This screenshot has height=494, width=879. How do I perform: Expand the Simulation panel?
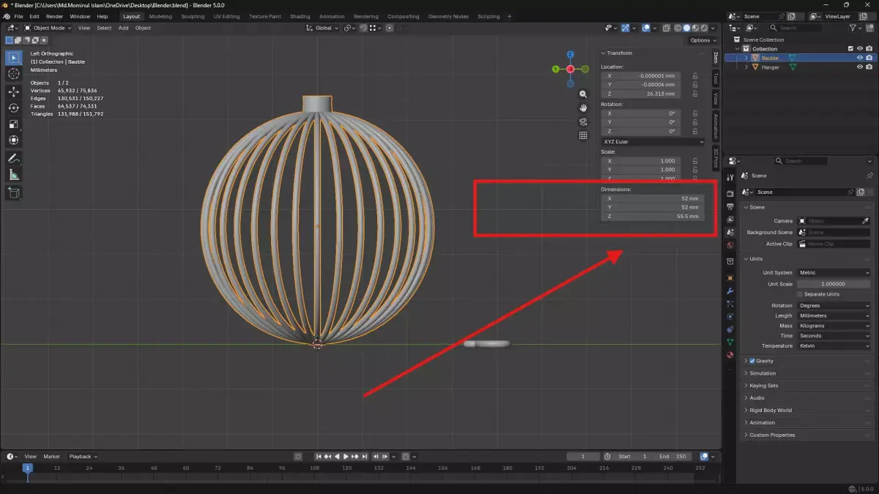(x=763, y=373)
